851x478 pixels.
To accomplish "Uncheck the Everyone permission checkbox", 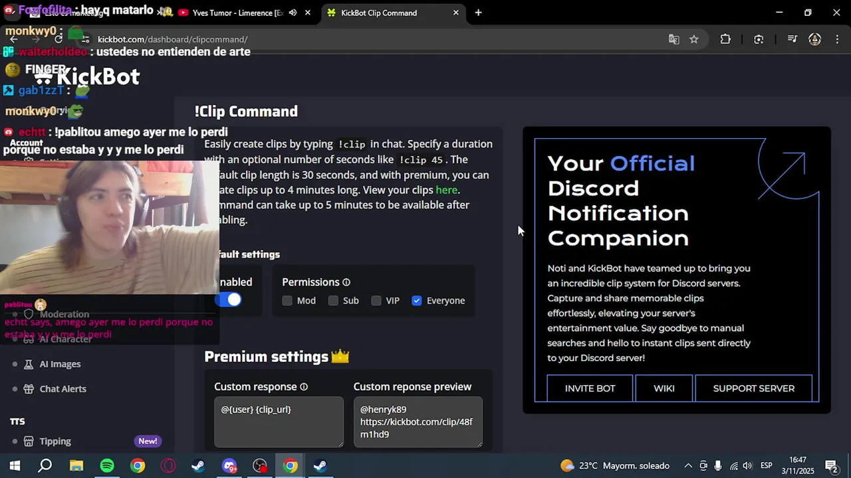I will pyautogui.click(x=417, y=301).
